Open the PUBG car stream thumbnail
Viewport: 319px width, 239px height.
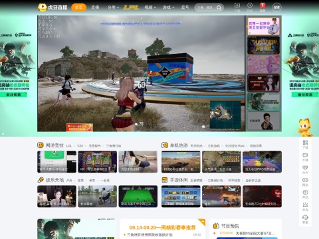[181, 162]
